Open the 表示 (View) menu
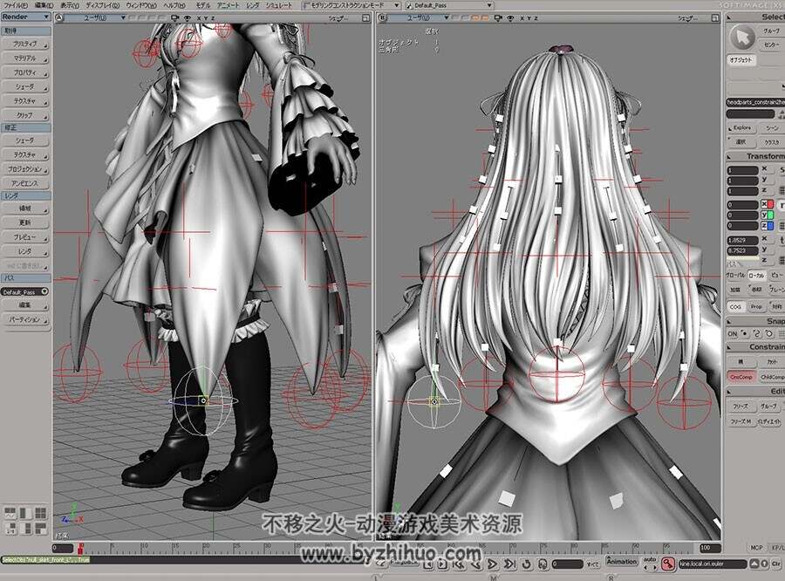The height and width of the screenshot is (581, 785). [69, 5]
